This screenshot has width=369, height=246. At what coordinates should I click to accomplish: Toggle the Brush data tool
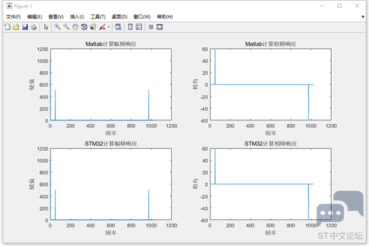click(x=102, y=27)
